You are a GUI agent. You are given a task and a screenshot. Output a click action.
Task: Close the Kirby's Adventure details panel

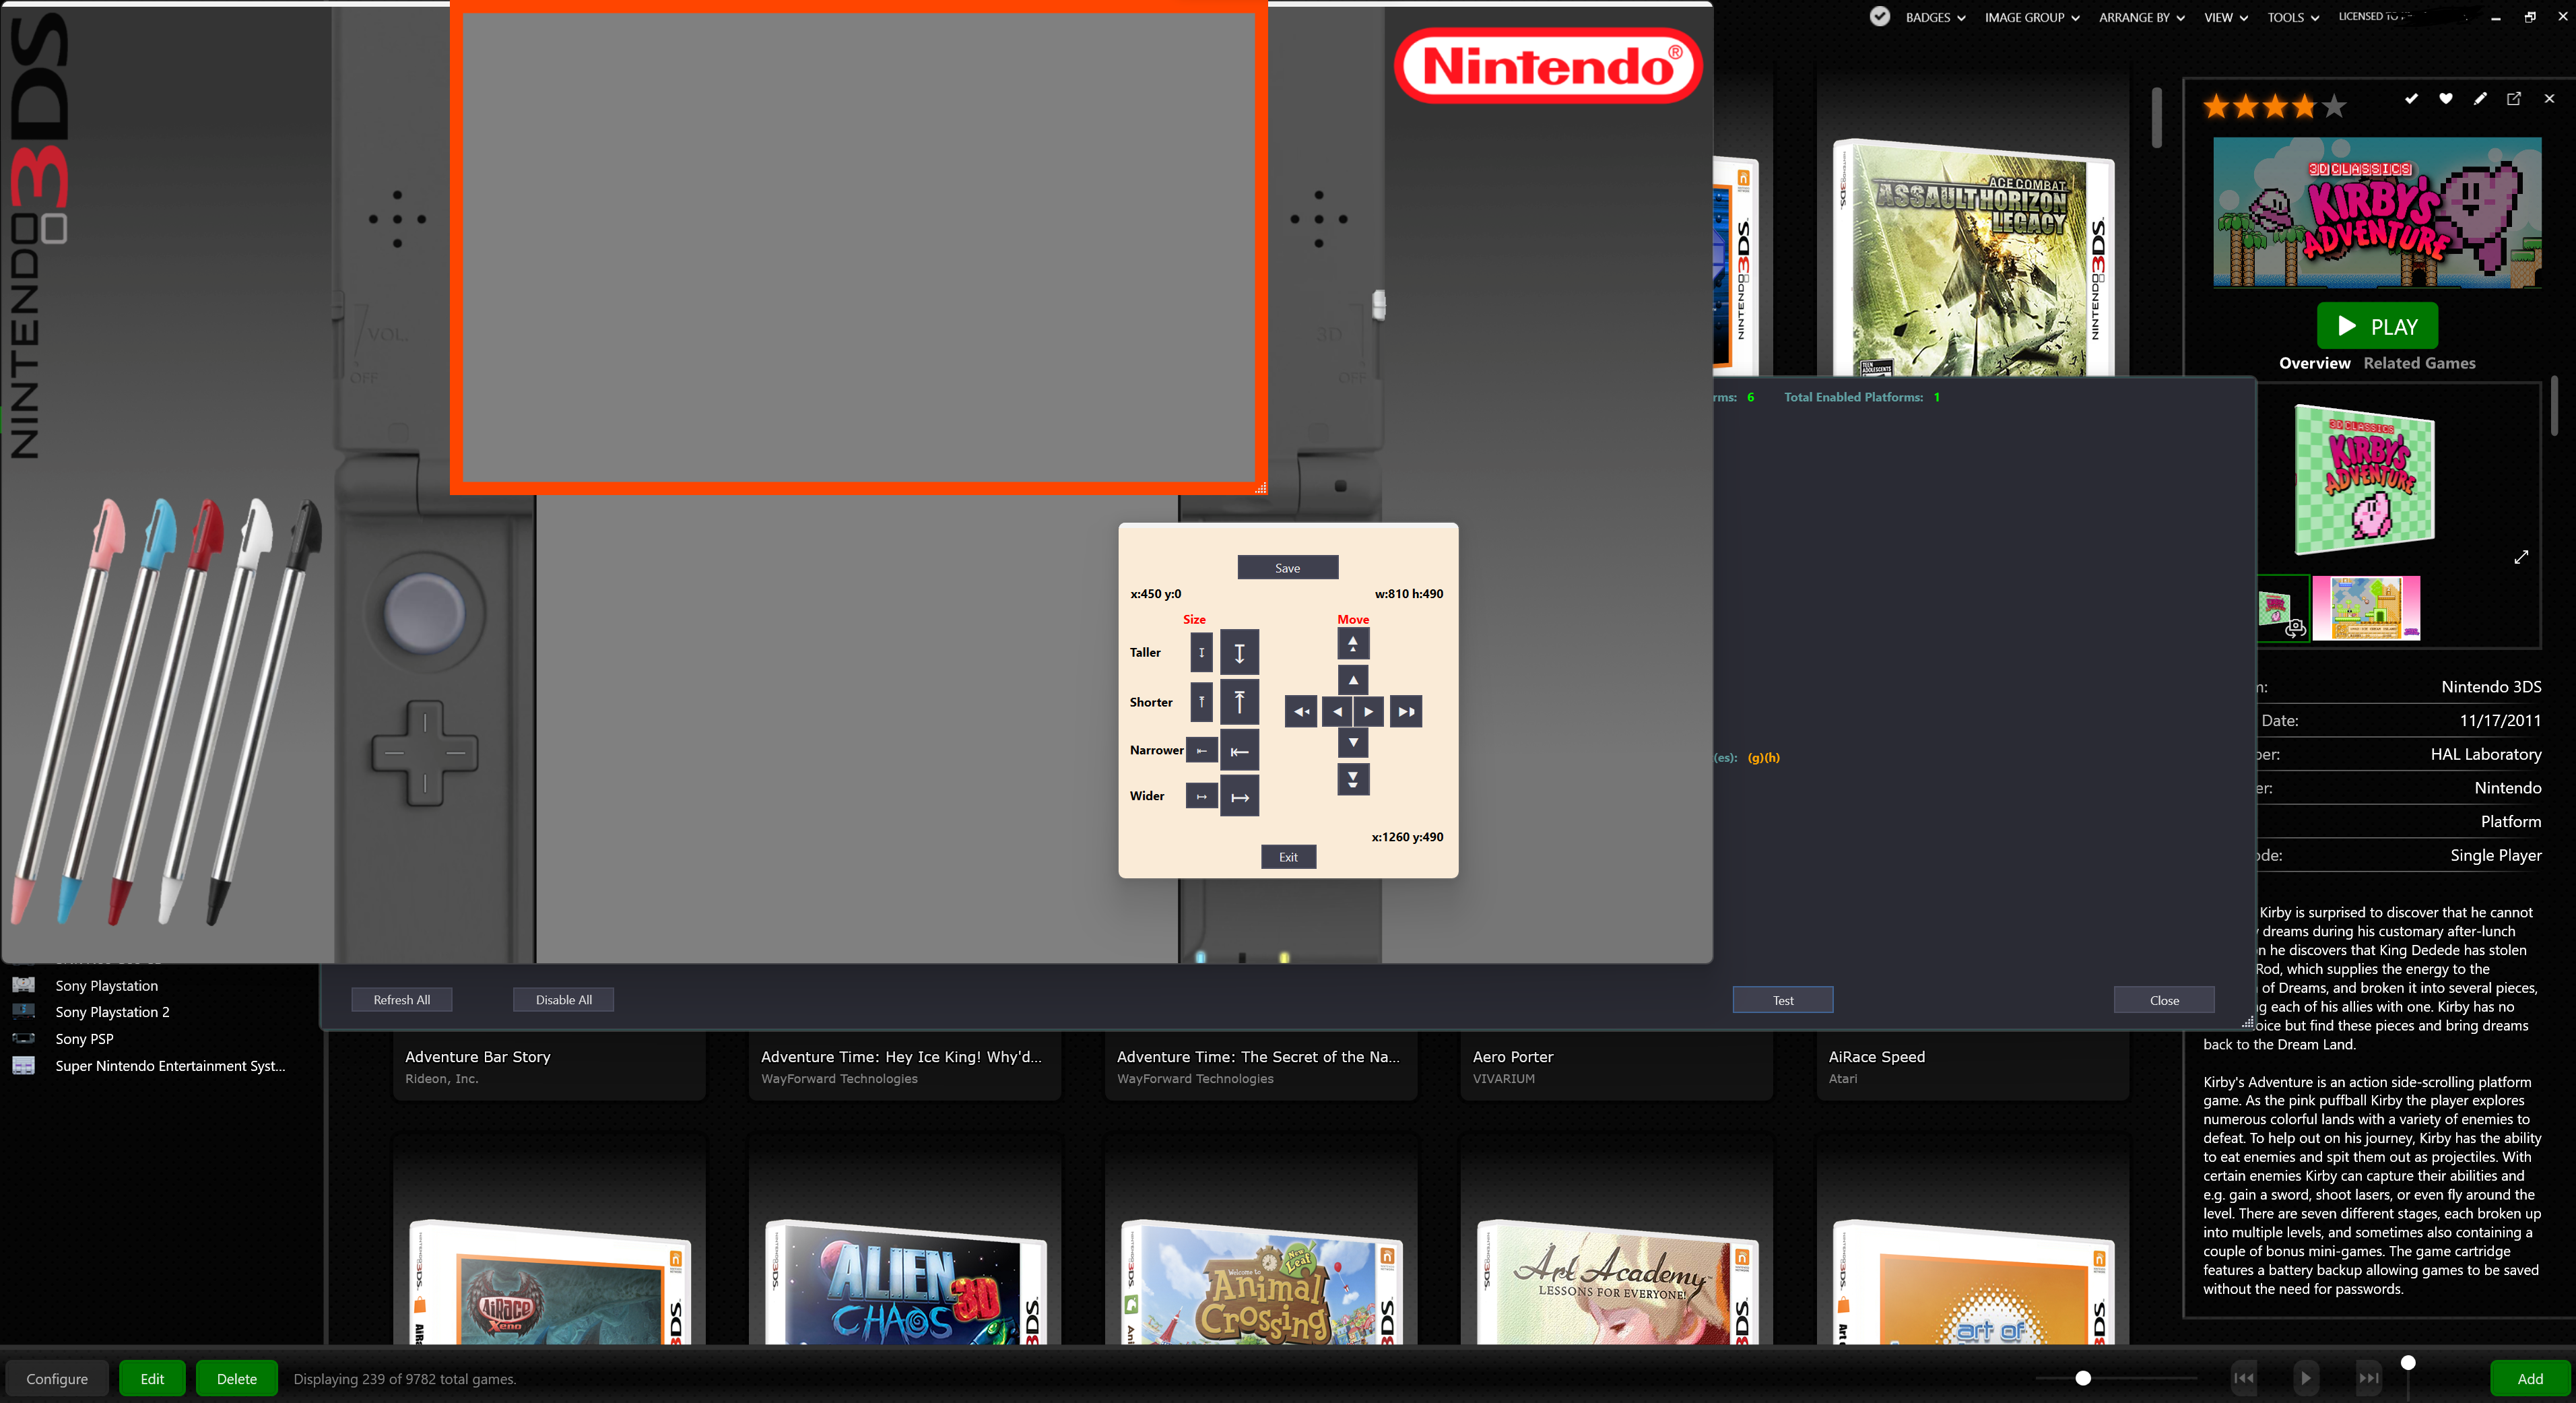coord(2549,98)
